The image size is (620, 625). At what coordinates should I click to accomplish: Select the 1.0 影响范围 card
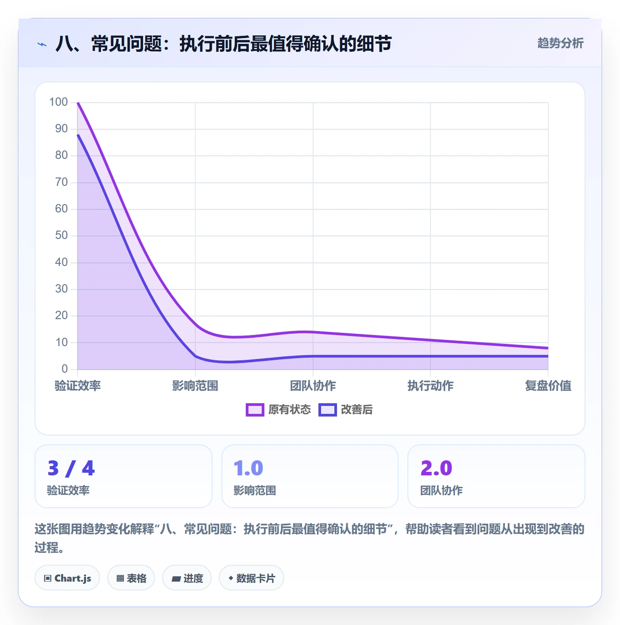point(310,476)
